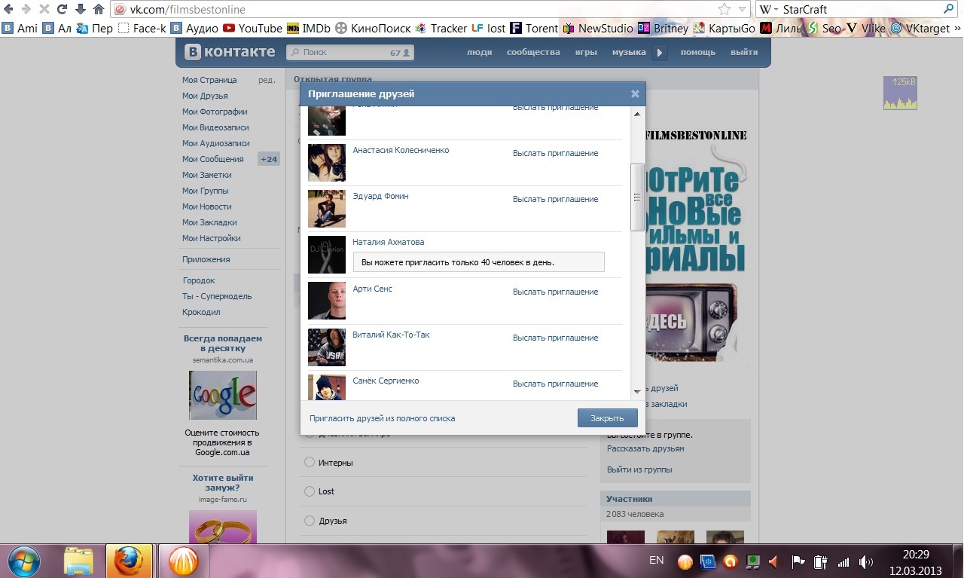Open the Torent bookmark
The height and width of the screenshot is (578, 964).
pyautogui.click(x=534, y=29)
